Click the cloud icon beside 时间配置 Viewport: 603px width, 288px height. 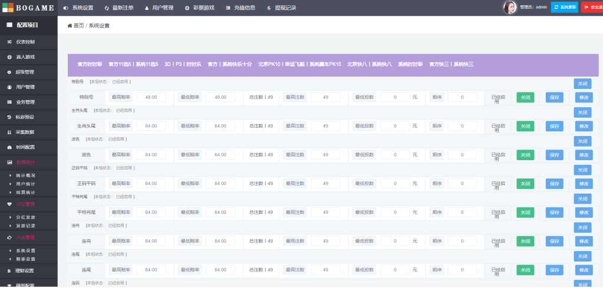(x=9, y=147)
